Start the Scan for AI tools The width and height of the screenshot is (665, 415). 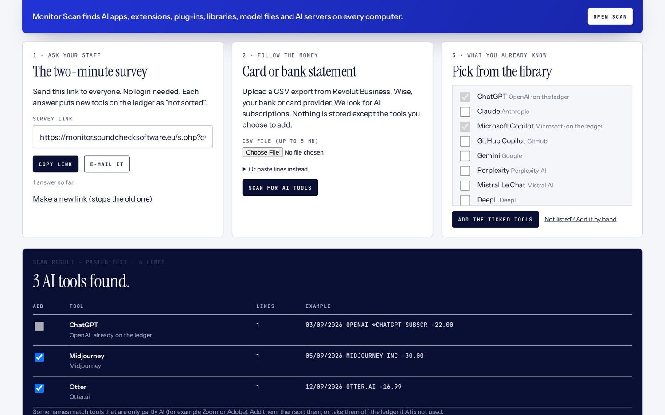[280, 187]
